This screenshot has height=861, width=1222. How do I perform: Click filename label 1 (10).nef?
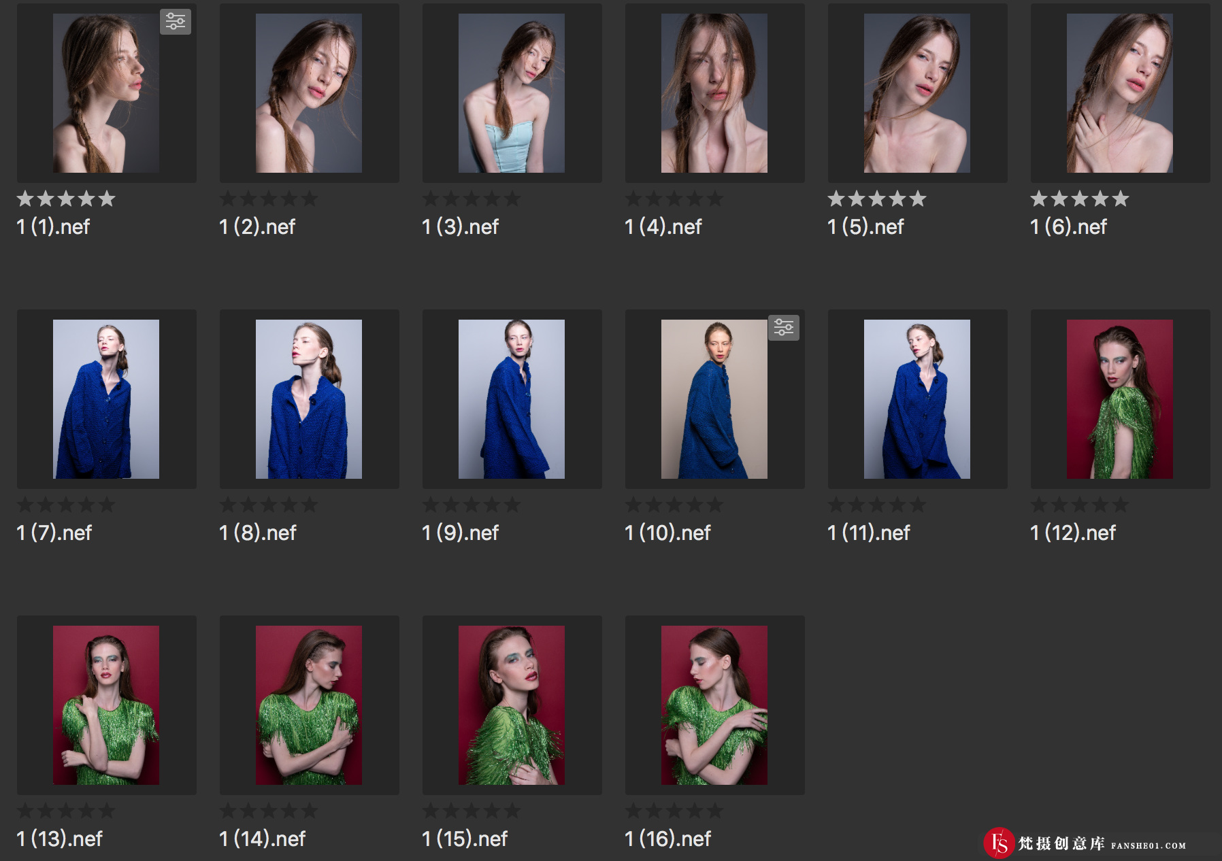(x=667, y=533)
